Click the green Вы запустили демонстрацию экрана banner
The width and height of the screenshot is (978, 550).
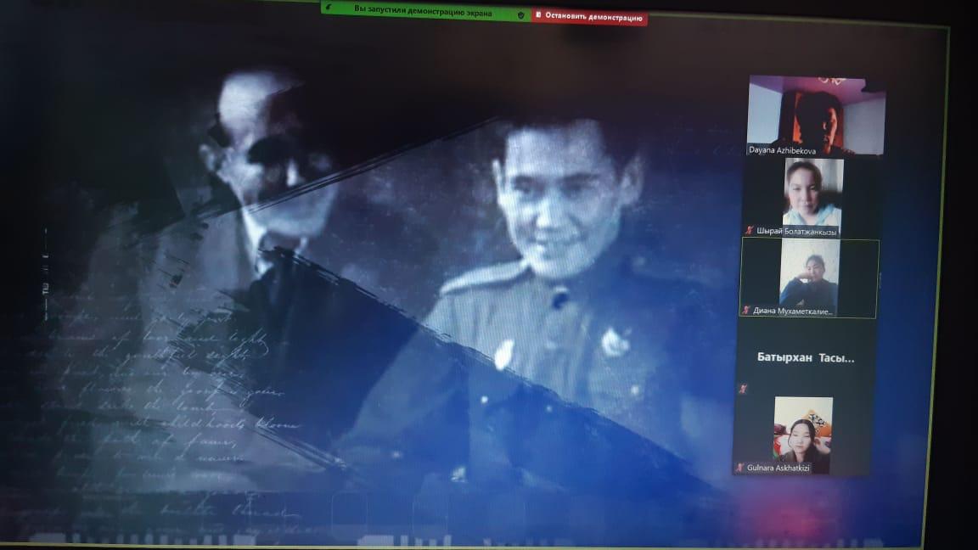(x=426, y=10)
